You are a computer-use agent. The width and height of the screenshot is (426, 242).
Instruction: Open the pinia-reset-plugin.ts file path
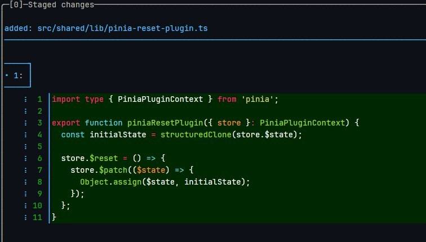coord(122,29)
